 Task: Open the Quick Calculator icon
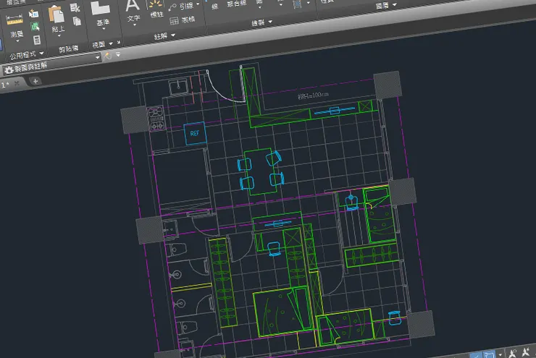tap(37, 40)
